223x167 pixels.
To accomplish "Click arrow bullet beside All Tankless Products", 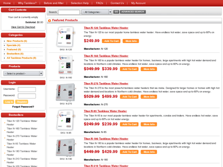I will click(x=4, y=58).
